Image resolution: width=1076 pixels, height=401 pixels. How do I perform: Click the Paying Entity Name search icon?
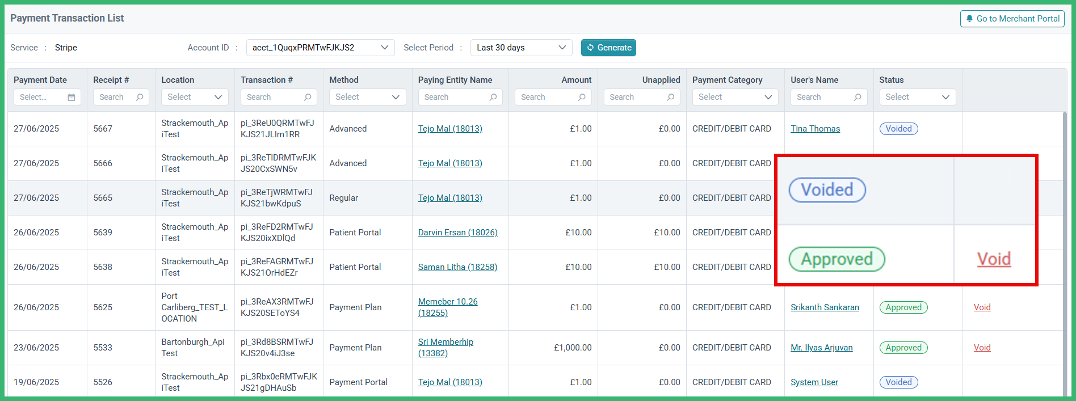tap(493, 97)
